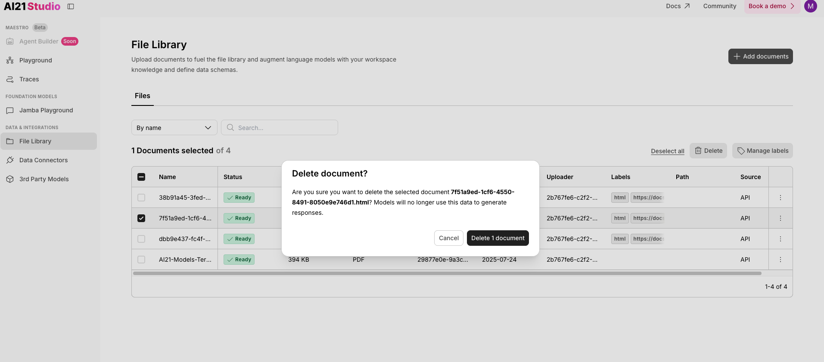Screen dimensions: 824x362
Task: Click https://doc label in the 7f51a9ed row
Action: 647,218
